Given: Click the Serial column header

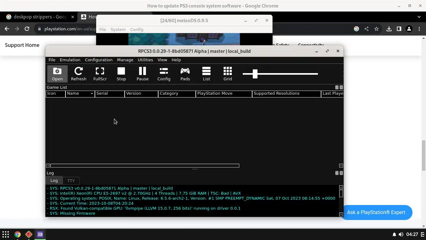Looking at the screenshot, I should click(110, 93).
